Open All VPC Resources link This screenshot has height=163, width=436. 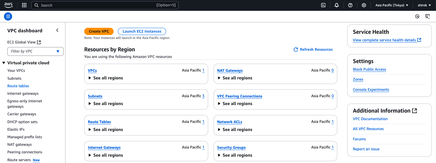[368, 129]
